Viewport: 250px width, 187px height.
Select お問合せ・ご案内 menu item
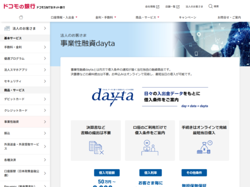point(229,17)
